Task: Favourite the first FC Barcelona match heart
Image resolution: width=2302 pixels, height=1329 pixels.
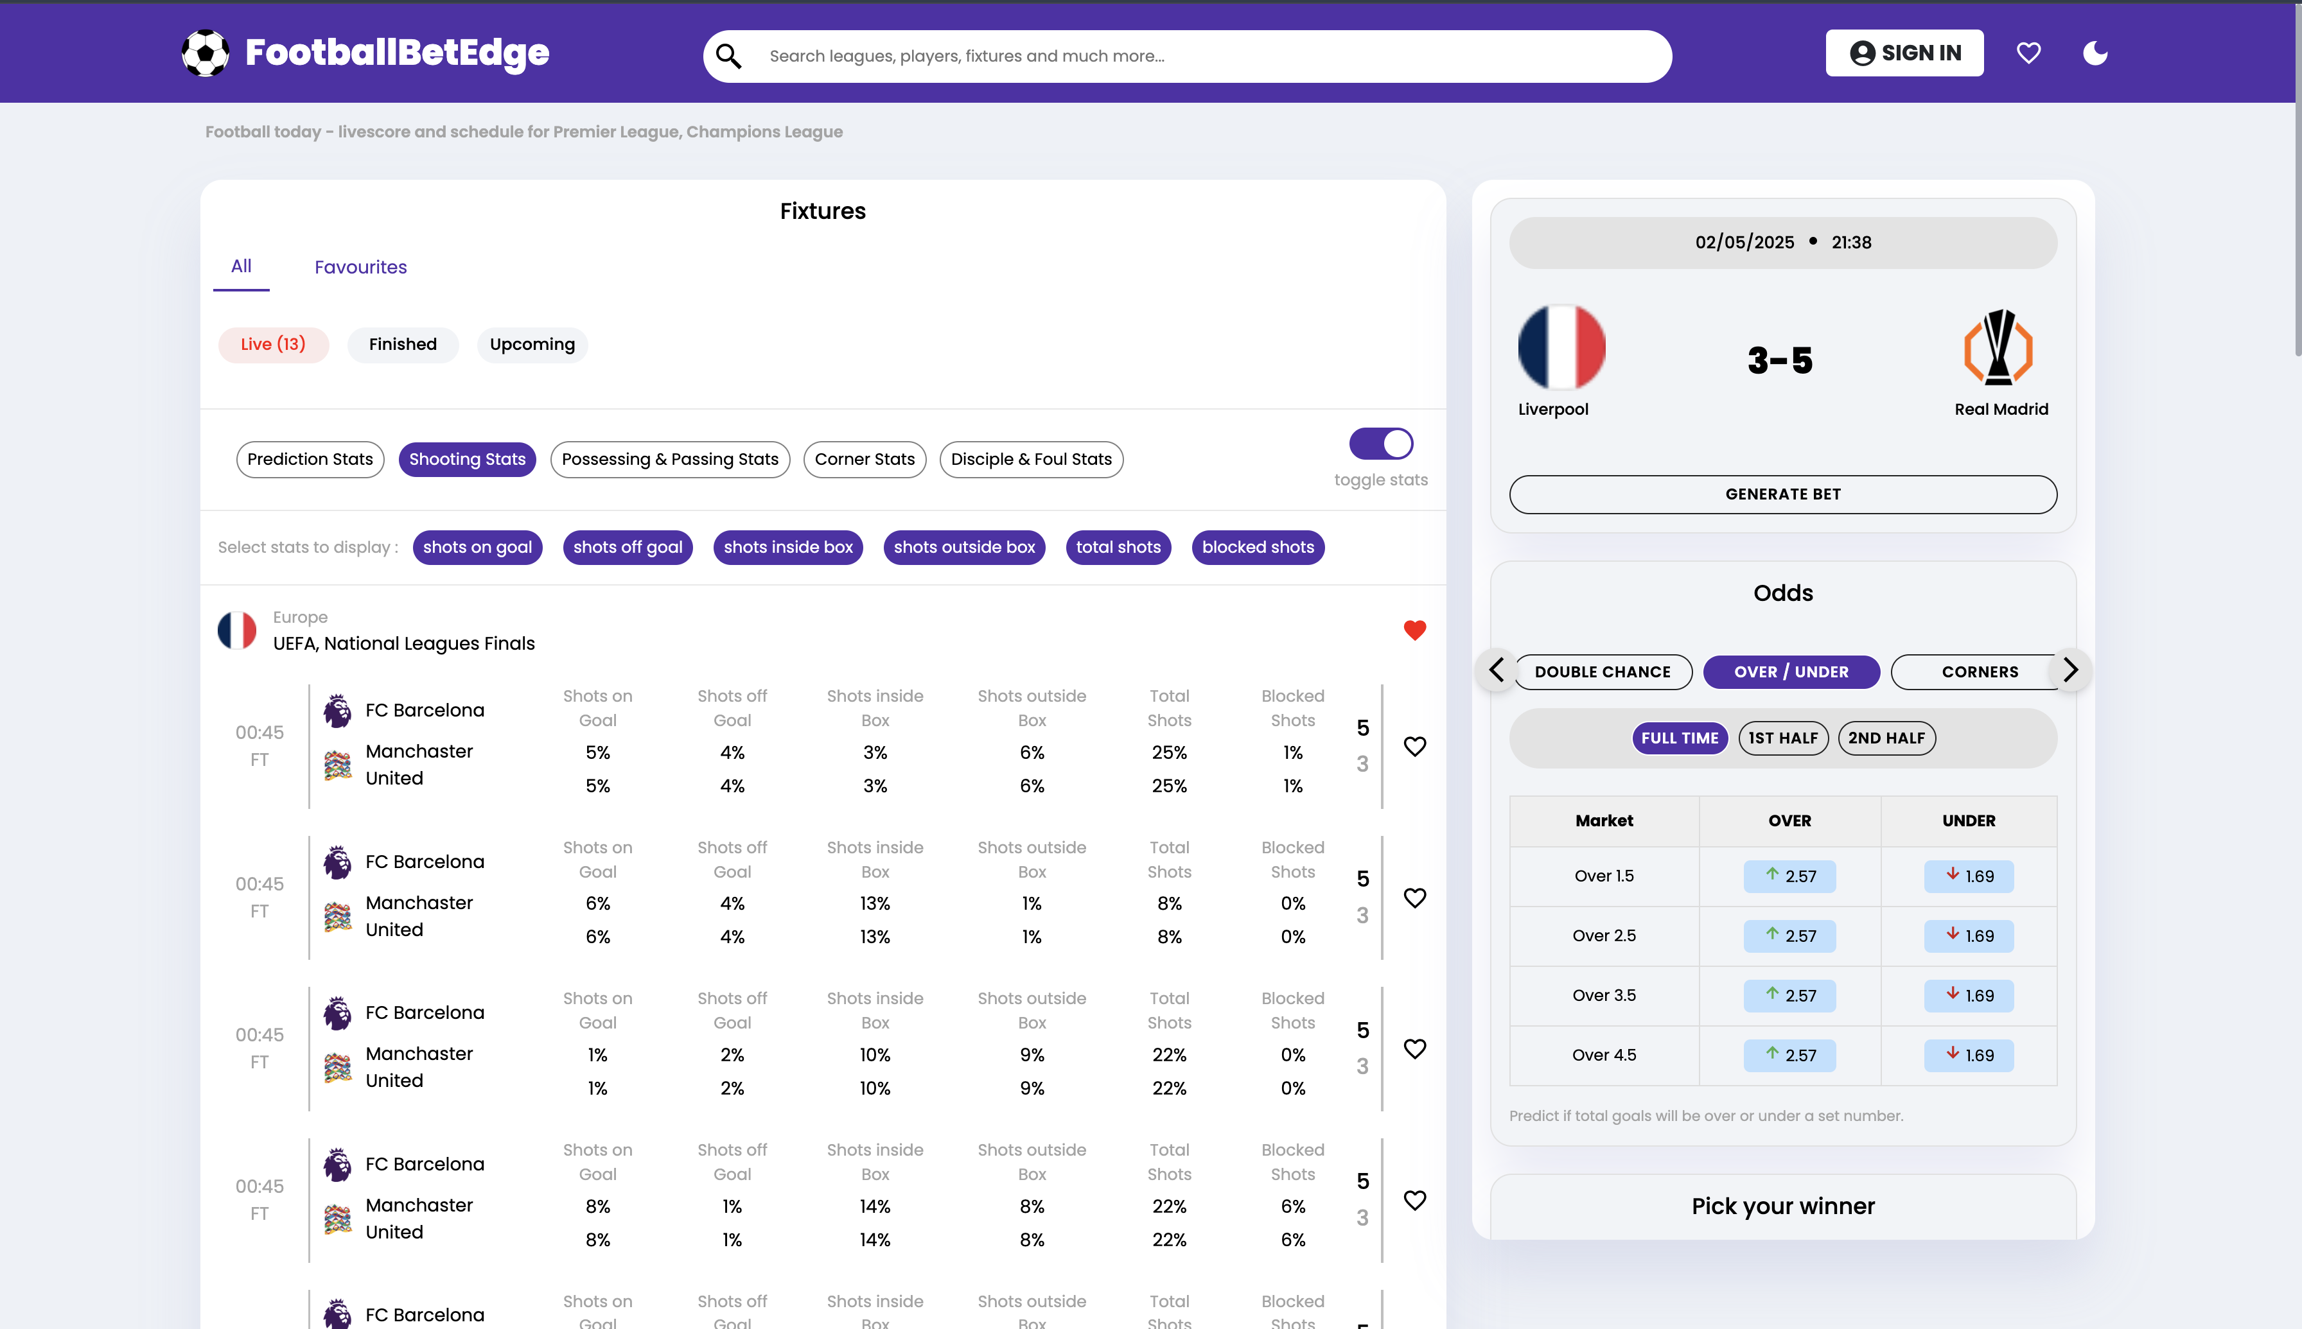Action: pyautogui.click(x=1414, y=747)
